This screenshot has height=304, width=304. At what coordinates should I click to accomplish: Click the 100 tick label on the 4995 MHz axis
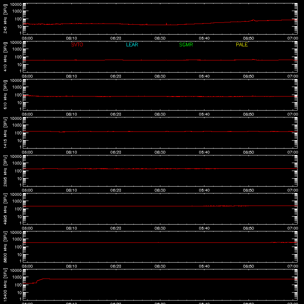[18, 209]
